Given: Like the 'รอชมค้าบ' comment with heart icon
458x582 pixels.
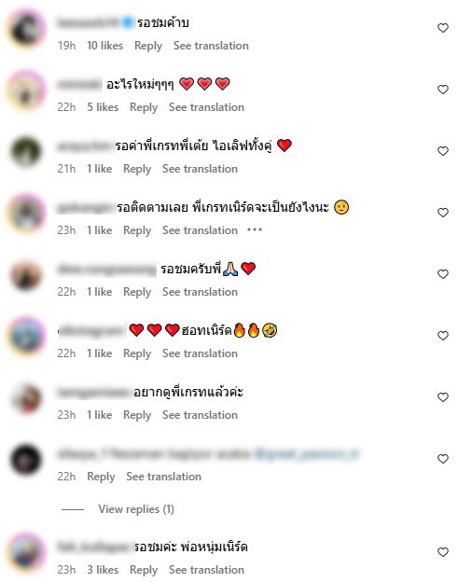Looking at the screenshot, I should tap(443, 28).
